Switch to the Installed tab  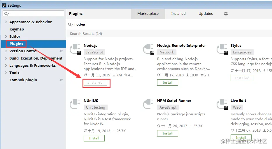[x=178, y=14]
